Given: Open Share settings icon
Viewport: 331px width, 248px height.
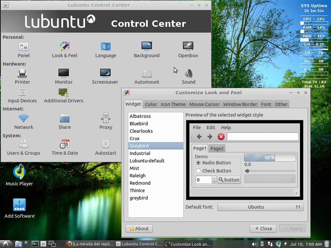Looking at the screenshot, I should (x=65, y=119).
